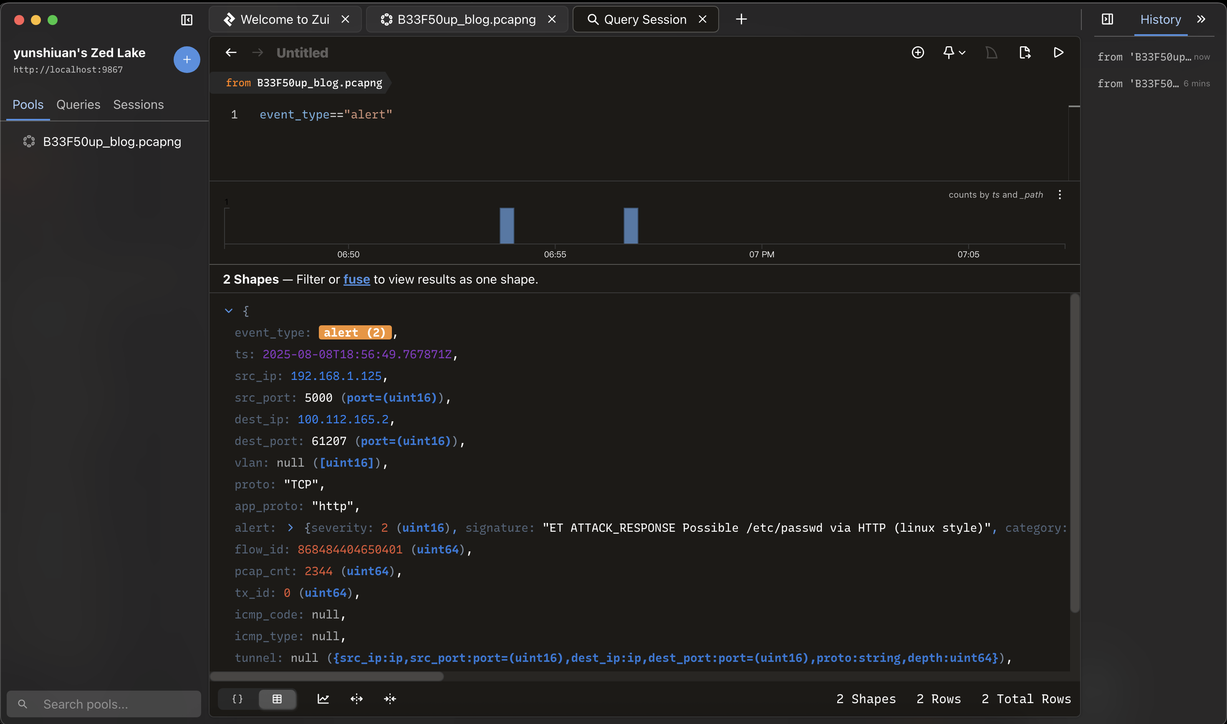Screen dimensions: 1227x724
Task: Click the first histogram bar near 06:55
Action: click(x=507, y=225)
